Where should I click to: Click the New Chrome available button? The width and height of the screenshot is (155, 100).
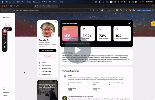144,10
